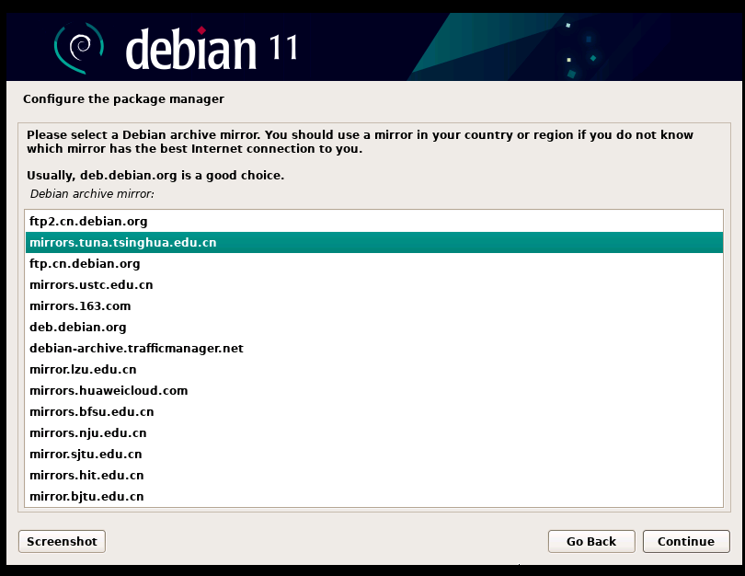
Task: Pick mirror.lzu.edu.cn in the list
Action: tap(374, 369)
